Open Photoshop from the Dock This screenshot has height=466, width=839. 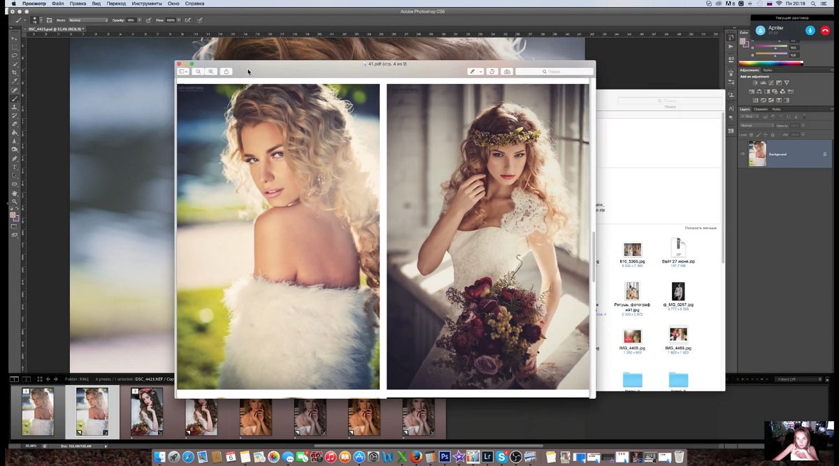(445, 457)
